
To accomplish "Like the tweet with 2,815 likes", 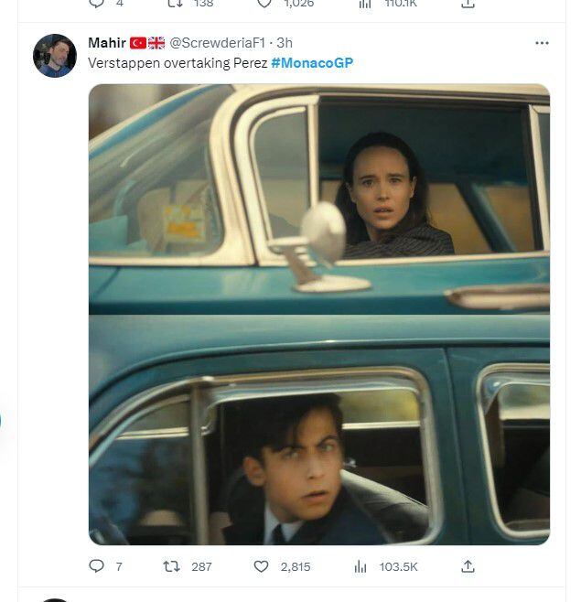I will pyautogui.click(x=264, y=567).
